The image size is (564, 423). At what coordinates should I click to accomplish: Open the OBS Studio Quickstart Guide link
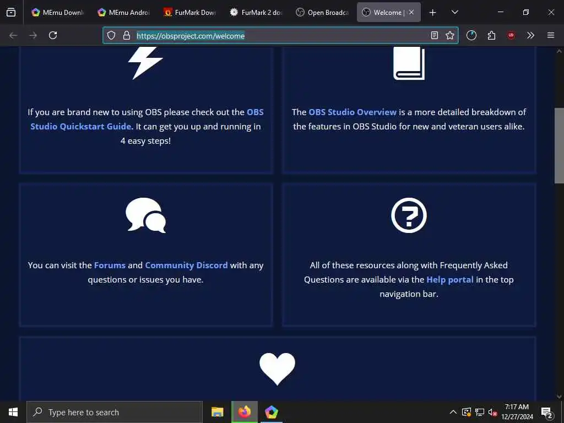(x=147, y=119)
